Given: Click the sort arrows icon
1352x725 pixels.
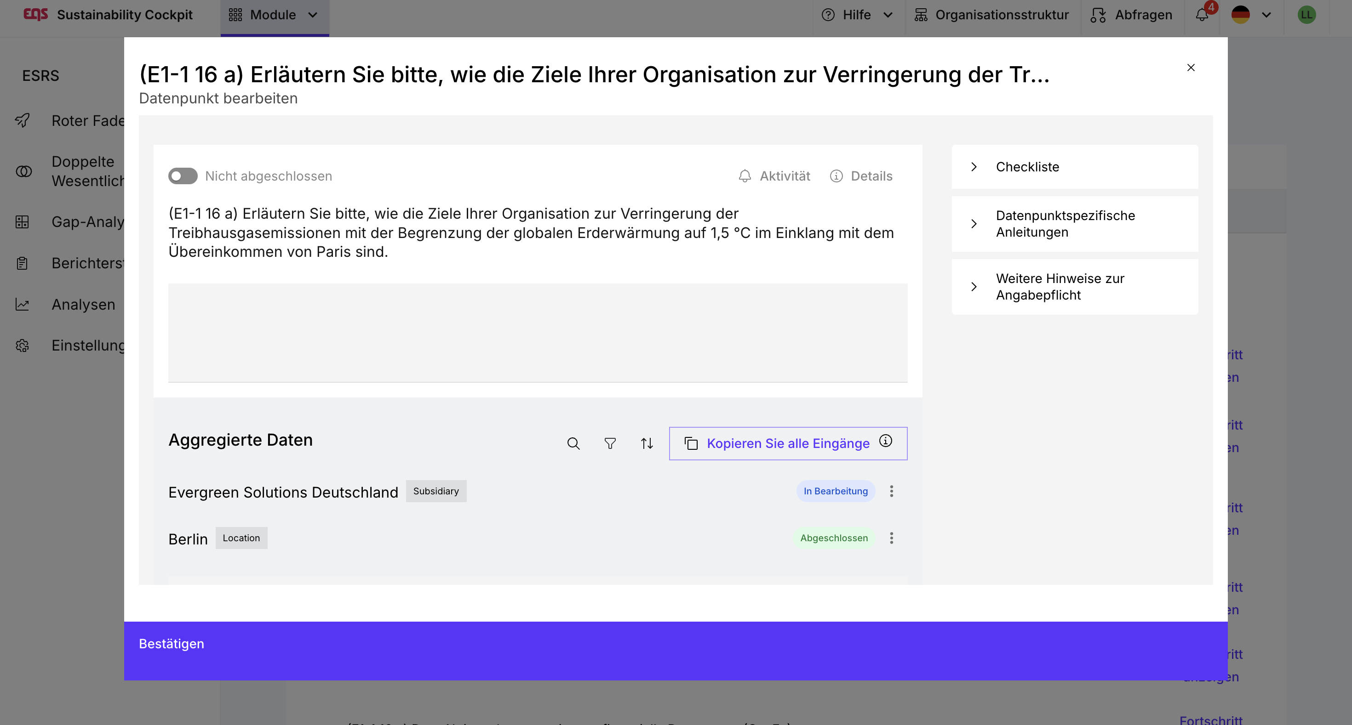Looking at the screenshot, I should click(x=647, y=443).
